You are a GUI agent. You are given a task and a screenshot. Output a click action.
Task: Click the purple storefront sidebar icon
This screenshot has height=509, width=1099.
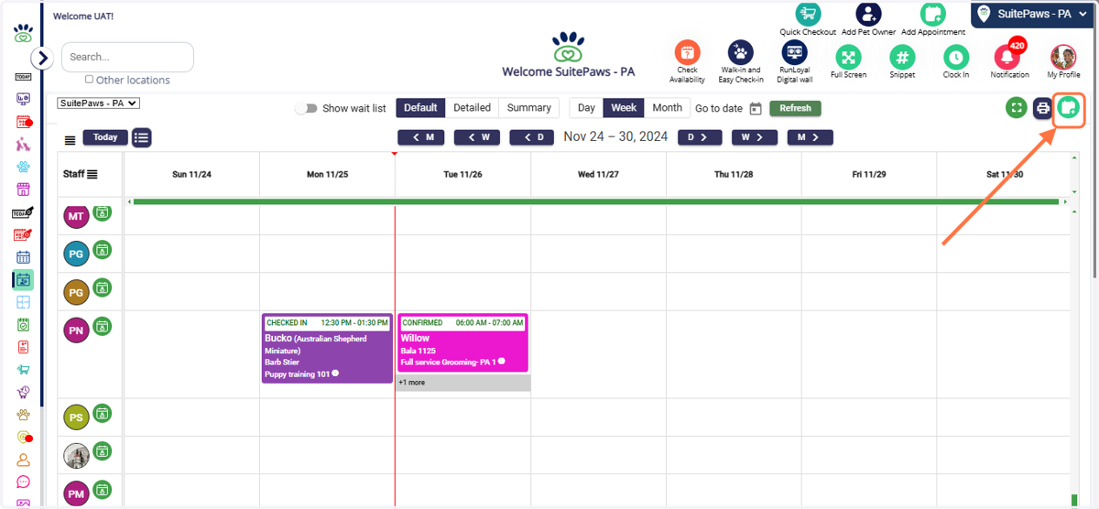coord(24,190)
